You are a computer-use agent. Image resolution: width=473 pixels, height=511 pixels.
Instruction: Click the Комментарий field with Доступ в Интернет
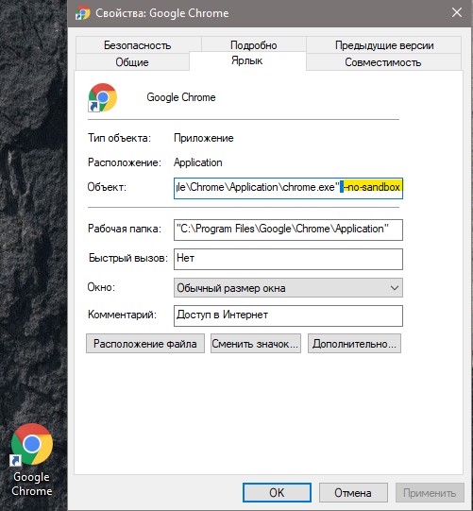288,315
